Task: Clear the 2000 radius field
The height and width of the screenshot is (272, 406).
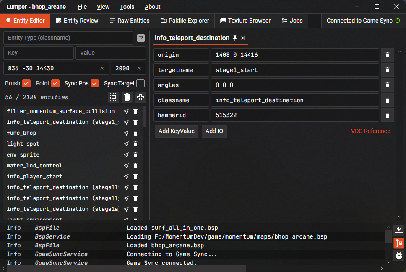Action: click(x=139, y=68)
